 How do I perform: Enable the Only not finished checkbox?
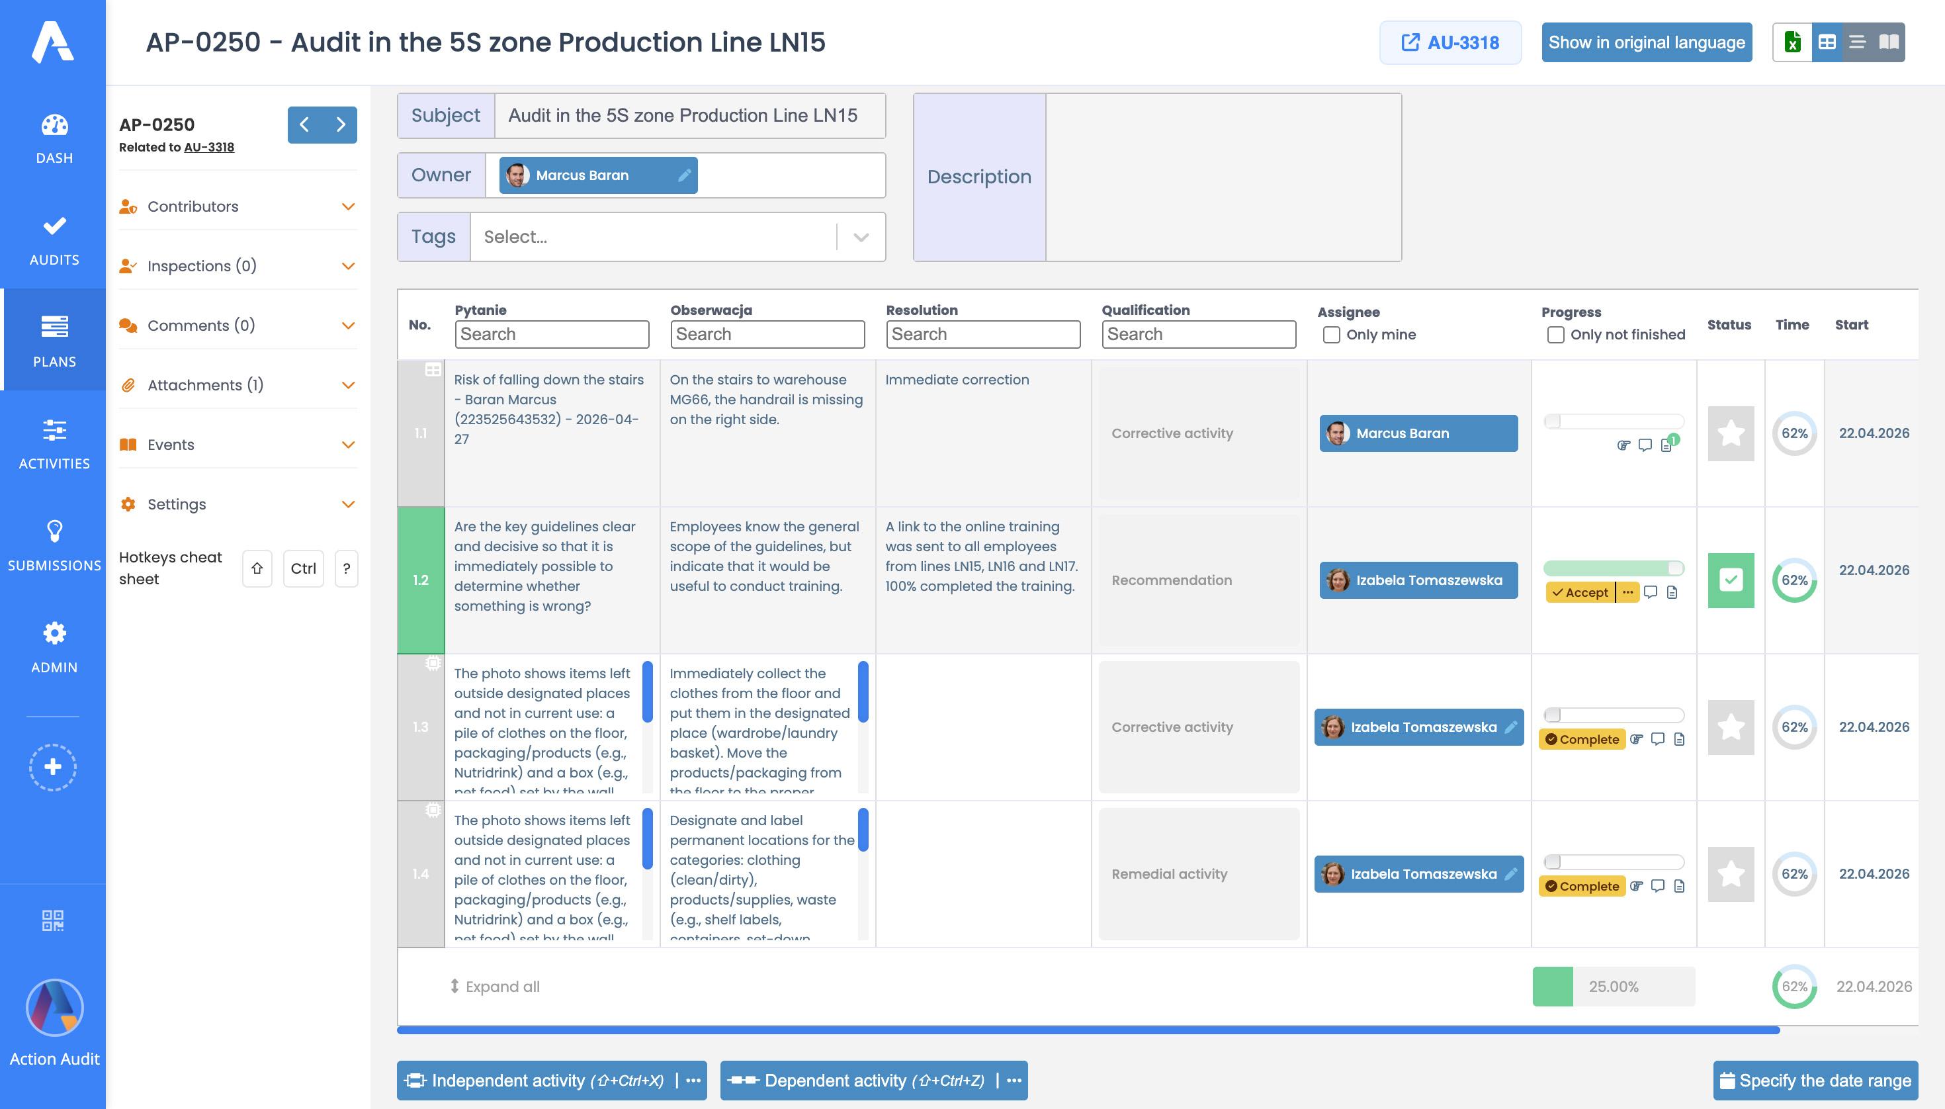click(1556, 334)
